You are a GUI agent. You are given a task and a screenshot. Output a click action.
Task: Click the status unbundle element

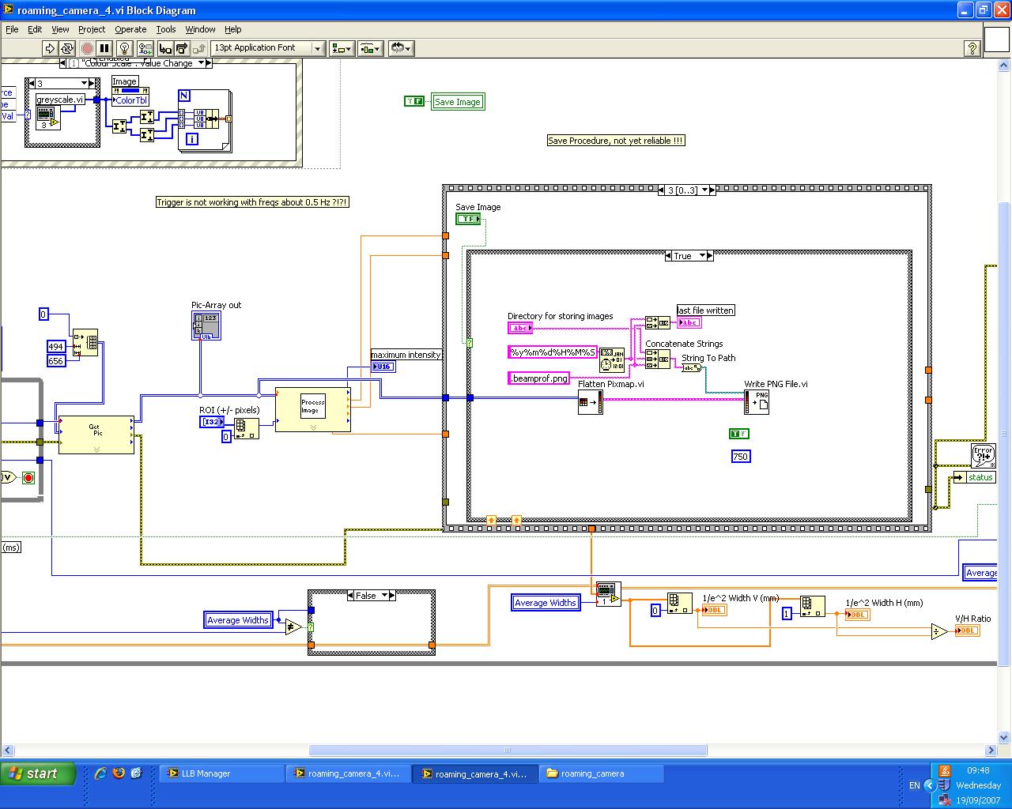coord(974,477)
